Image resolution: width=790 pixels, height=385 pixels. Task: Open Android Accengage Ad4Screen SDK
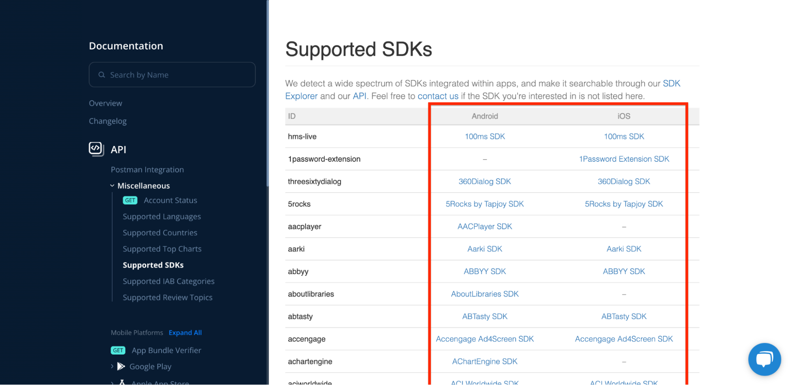point(485,339)
